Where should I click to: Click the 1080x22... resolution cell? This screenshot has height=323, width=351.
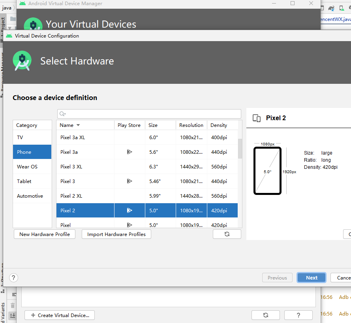(191, 152)
